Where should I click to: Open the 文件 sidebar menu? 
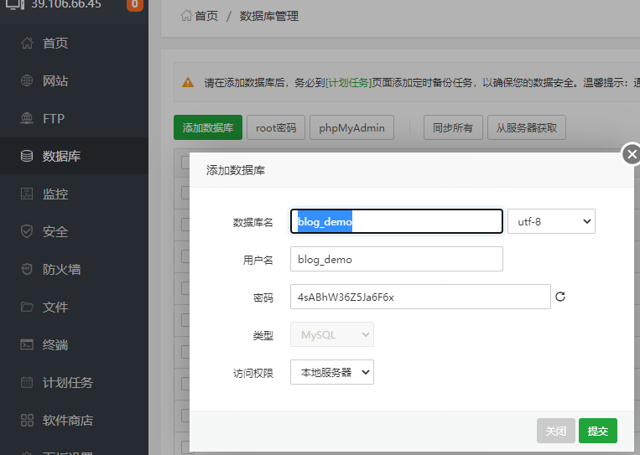pyautogui.click(x=74, y=307)
